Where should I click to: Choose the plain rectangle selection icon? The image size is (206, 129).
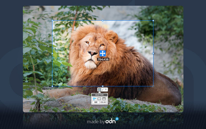point(99,99)
